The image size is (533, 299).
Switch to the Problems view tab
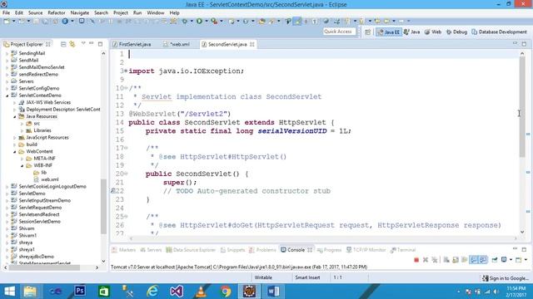point(262,250)
